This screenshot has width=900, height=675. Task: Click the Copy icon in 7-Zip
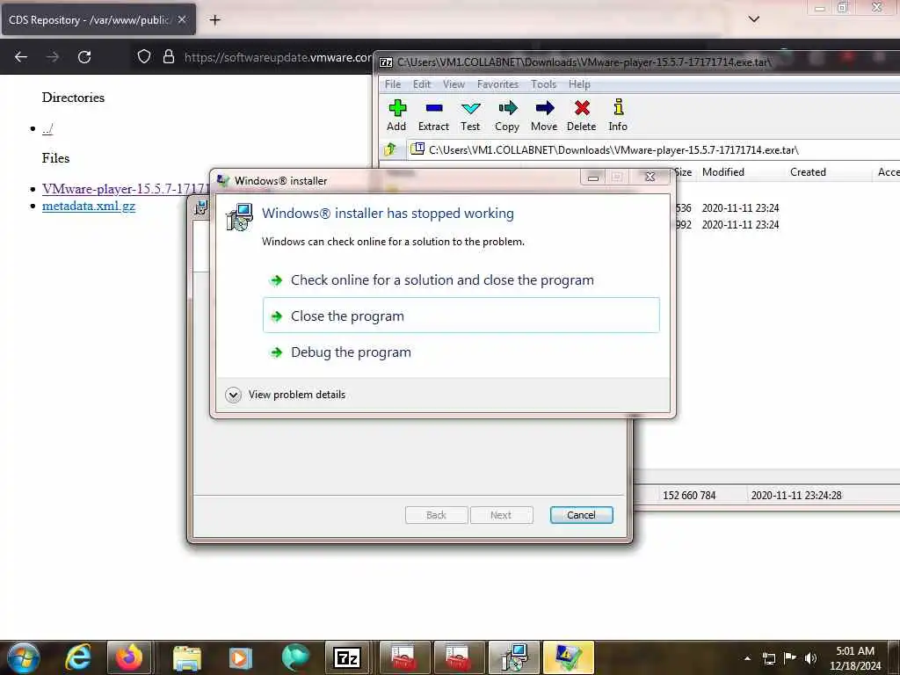click(507, 115)
